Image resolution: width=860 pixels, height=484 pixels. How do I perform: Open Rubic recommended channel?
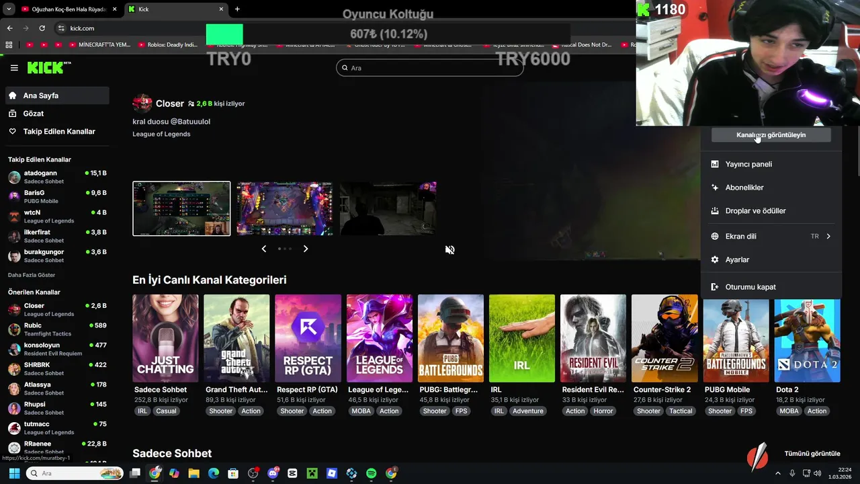click(57, 329)
